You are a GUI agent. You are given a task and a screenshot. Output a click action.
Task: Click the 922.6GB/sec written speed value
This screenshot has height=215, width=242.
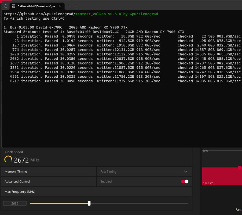pos(148,36)
